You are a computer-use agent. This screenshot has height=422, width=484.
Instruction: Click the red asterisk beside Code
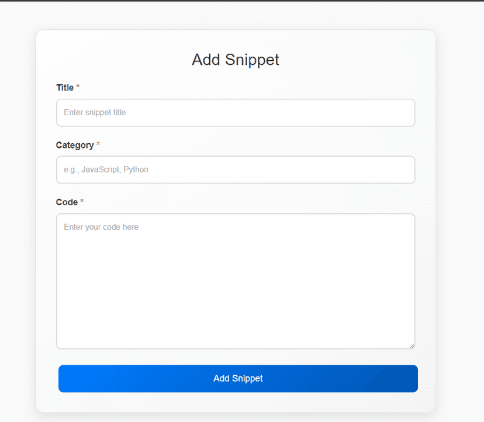tap(82, 202)
